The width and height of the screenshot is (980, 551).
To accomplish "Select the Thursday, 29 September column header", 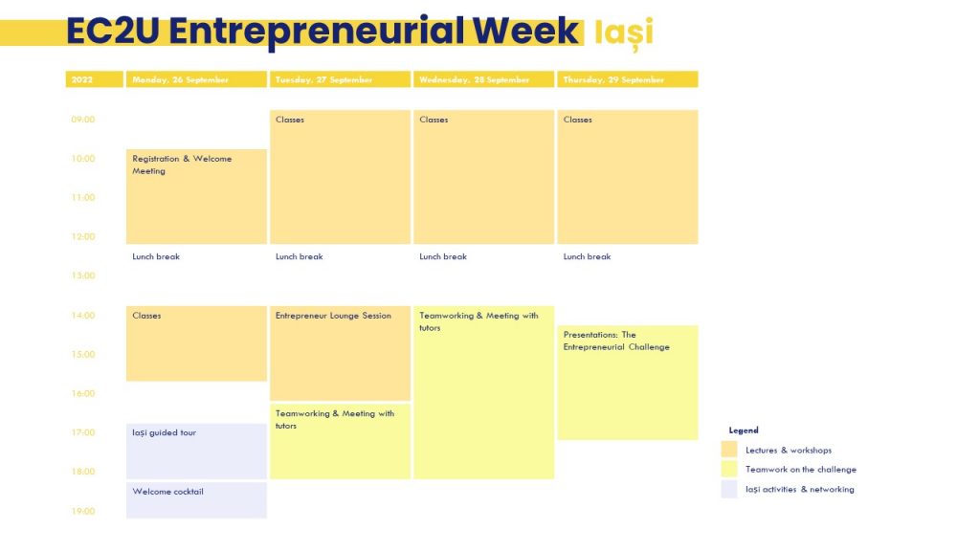I will (628, 79).
